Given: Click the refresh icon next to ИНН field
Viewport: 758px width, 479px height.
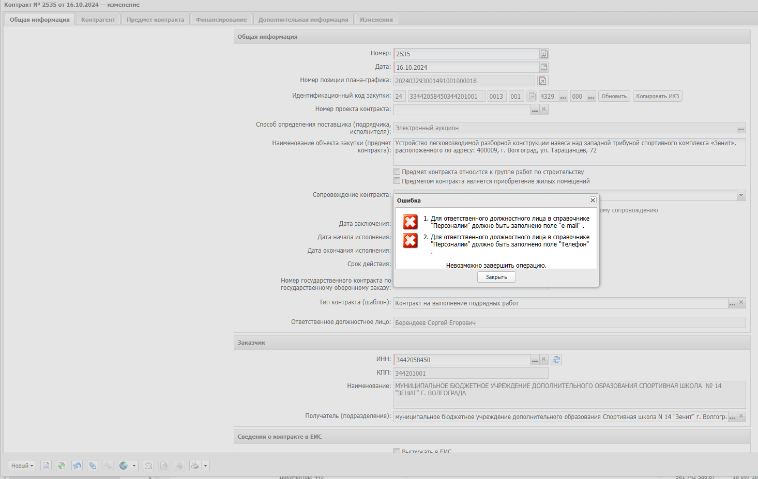Looking at the screenshot, I should (556, 360).
